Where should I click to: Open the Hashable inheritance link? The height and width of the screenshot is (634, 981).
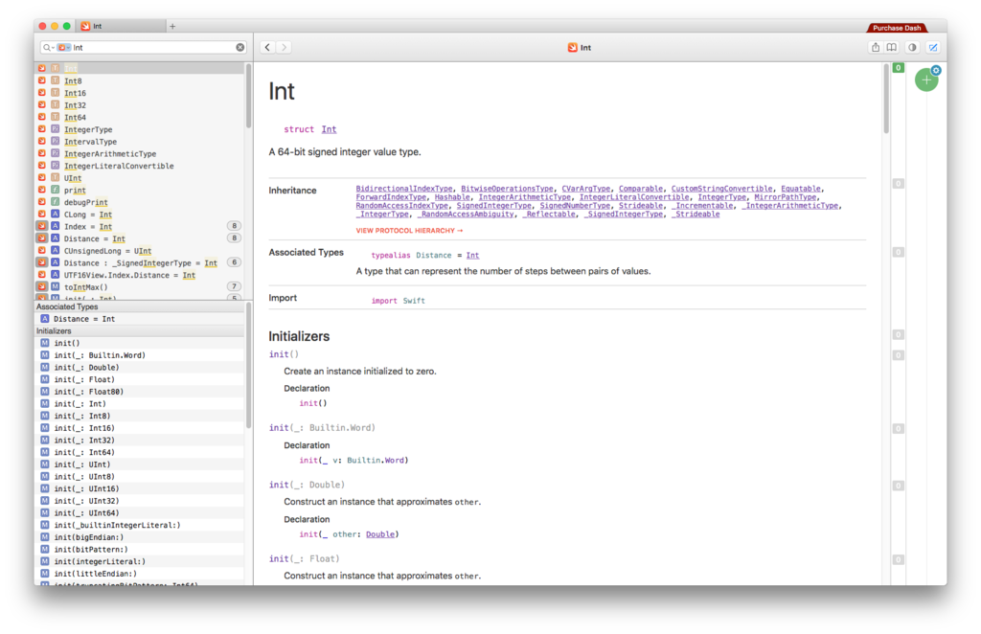452,197
